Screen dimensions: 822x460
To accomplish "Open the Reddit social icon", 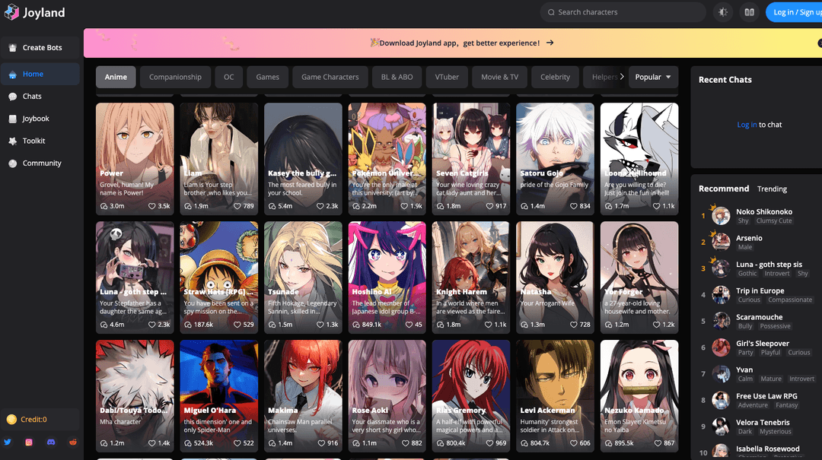I will click(x=73, y=443).
